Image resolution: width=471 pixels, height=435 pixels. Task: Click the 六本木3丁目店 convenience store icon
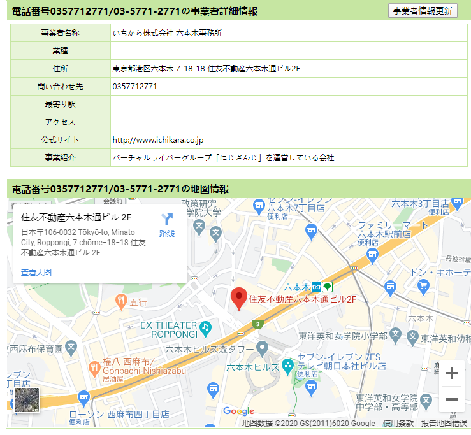[457, 203]
